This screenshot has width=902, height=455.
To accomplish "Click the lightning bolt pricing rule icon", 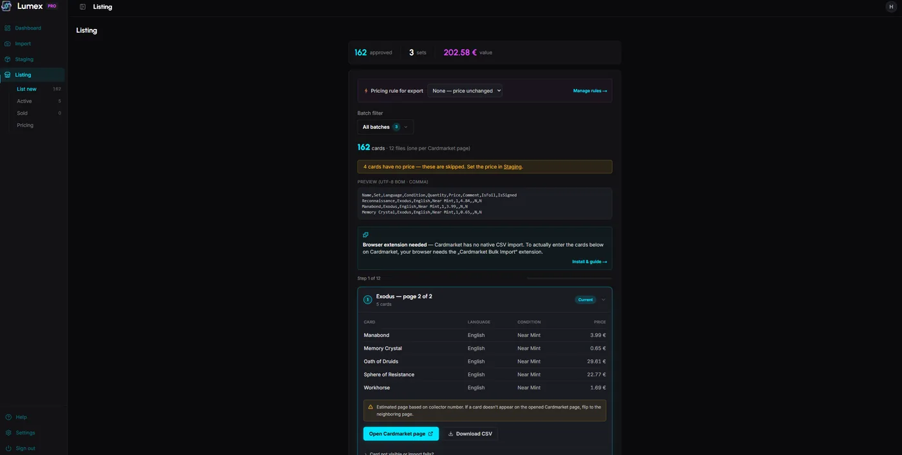I will click(x=366, y=91).
